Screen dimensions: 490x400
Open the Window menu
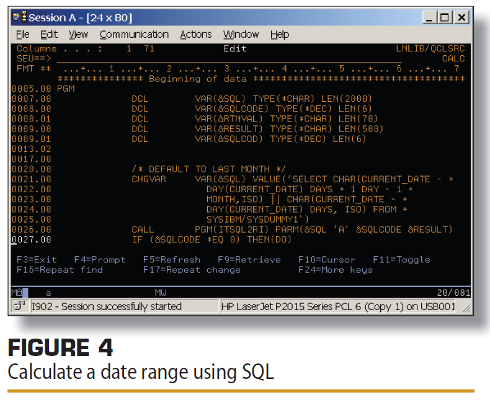[241, 35]
